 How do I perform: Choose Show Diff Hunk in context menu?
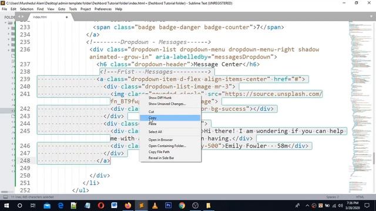pyautogui.click(x=170, y=98)
